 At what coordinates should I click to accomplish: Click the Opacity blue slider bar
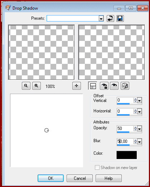pos(123,132)
